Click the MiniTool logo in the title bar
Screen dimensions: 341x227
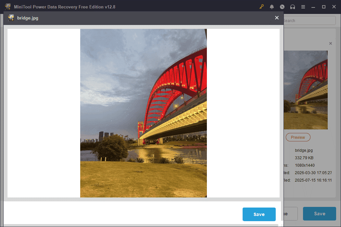coord(7,6)
